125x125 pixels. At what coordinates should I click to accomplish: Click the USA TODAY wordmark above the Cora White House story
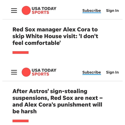pos(44,8)
